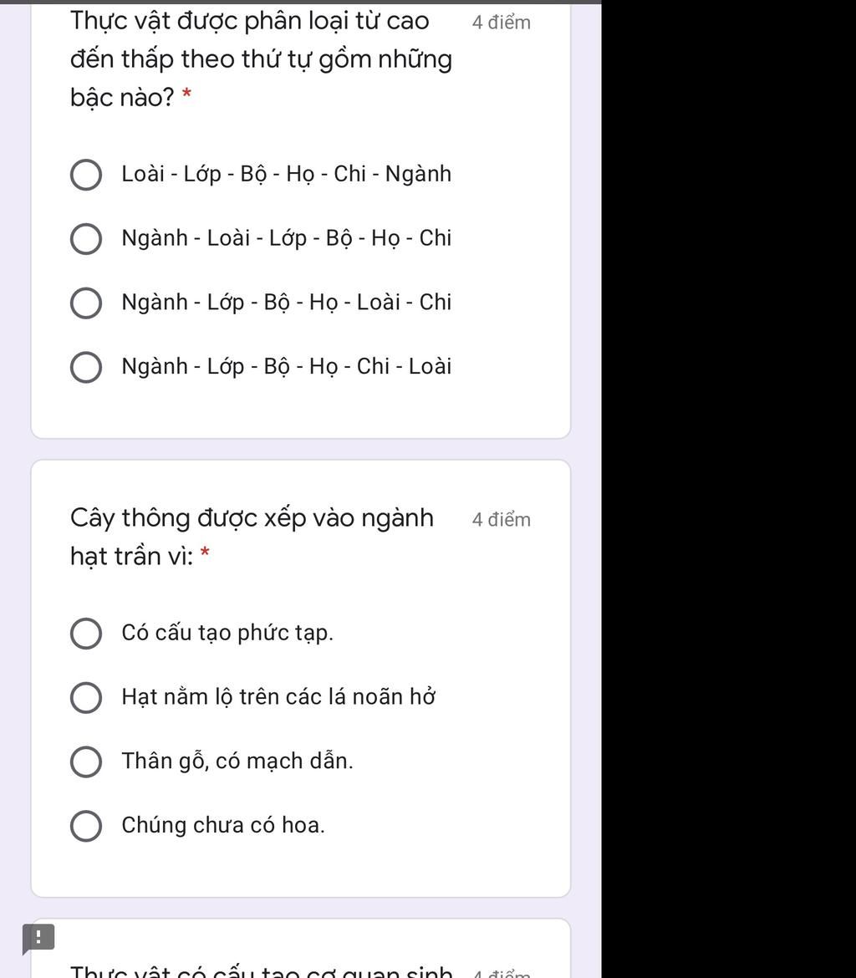Click '4 điểm' label of 'Cây thông' question

(x=501, y=520)
